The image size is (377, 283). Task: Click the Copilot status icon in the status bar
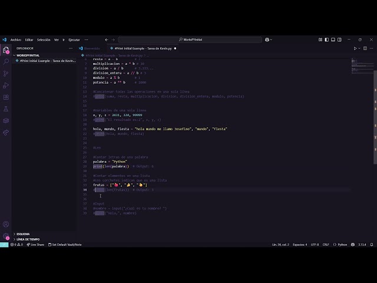353,245
